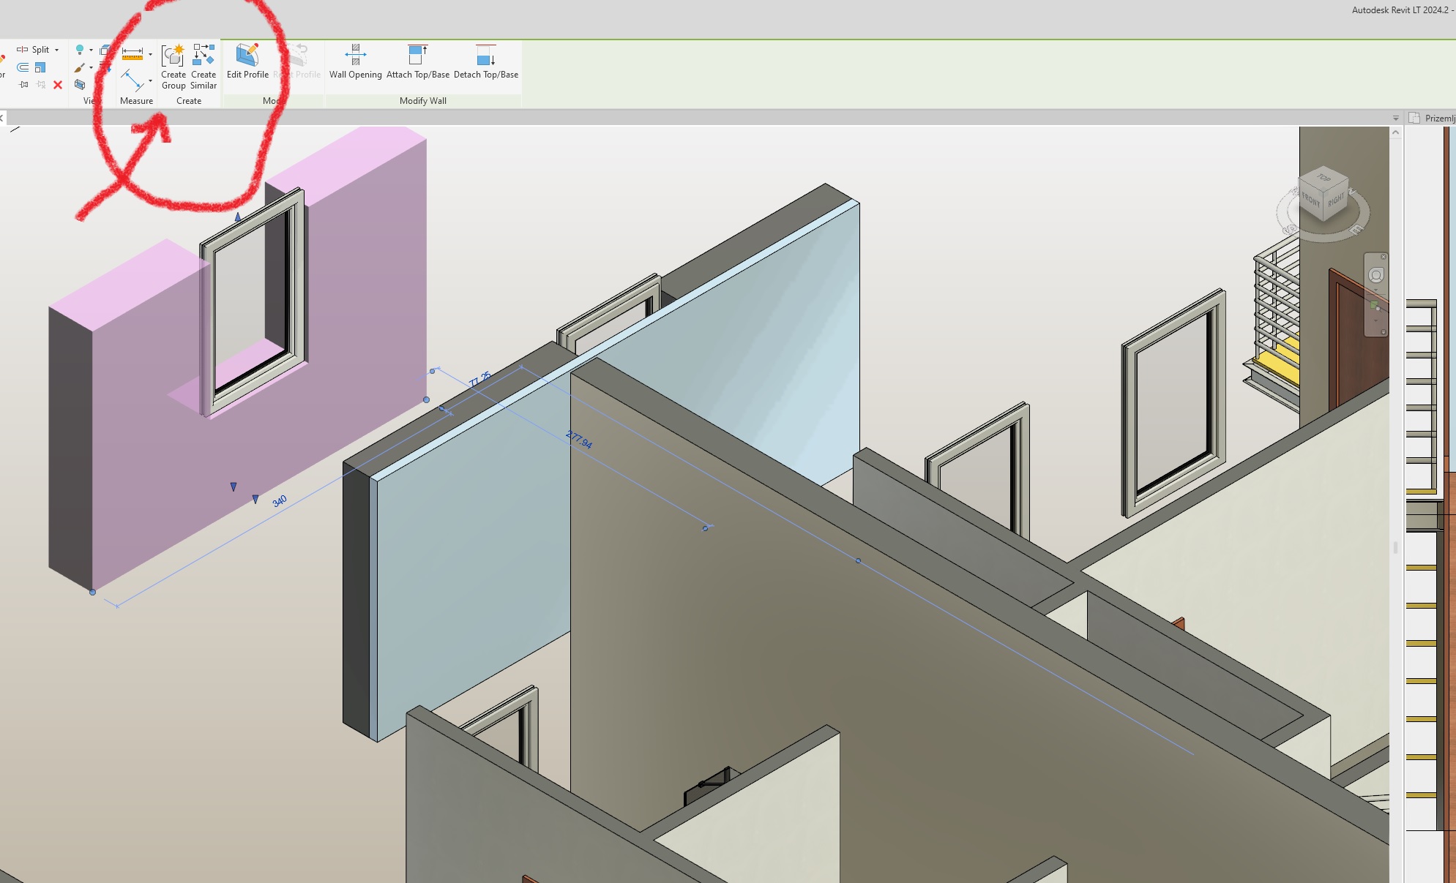Click the paint brush icon in View panel
The height and width of the screenshot is (883, 1456).
[x=79, y=67]
